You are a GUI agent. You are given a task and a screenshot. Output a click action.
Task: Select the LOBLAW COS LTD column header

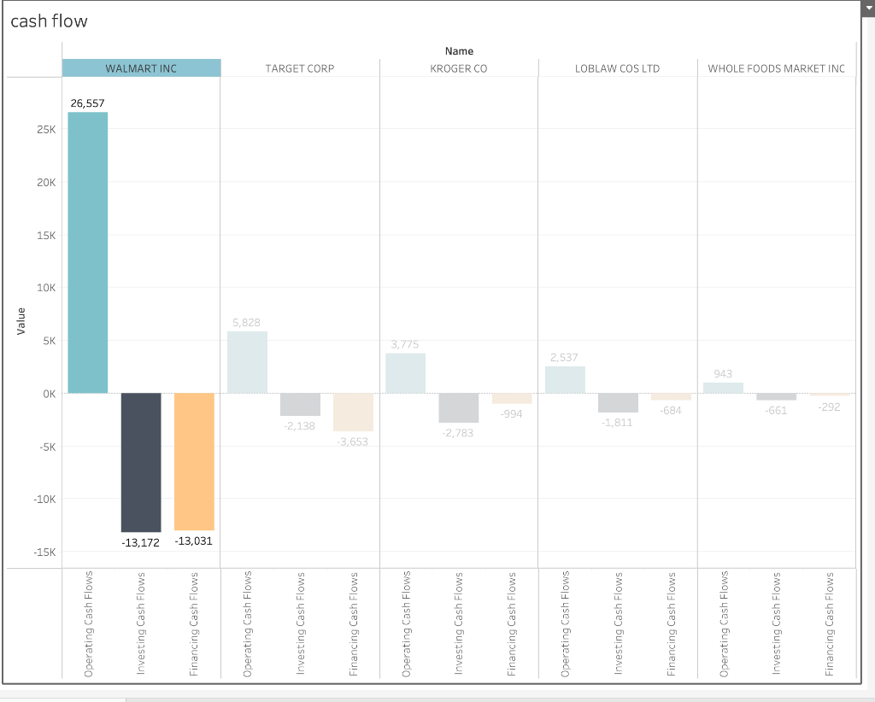tap(617, 68)
